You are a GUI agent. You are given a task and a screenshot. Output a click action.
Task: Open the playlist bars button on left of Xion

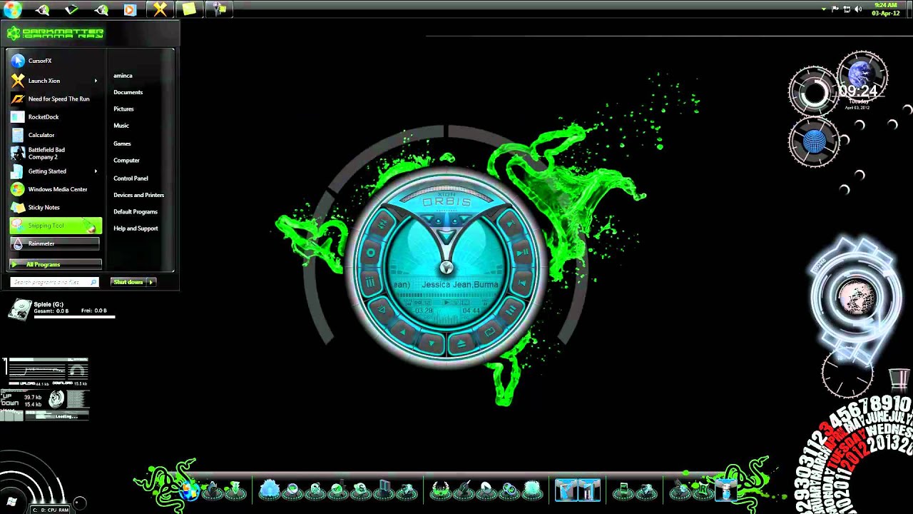(x=370, y=283)
